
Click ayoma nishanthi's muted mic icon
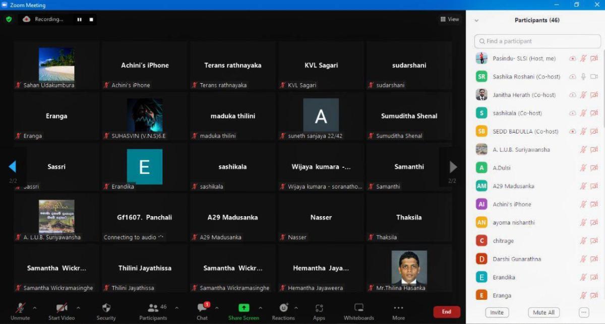pos(583,223)
